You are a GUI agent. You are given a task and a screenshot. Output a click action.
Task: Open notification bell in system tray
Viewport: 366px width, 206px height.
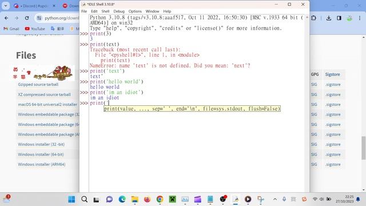tap(358, 199)
